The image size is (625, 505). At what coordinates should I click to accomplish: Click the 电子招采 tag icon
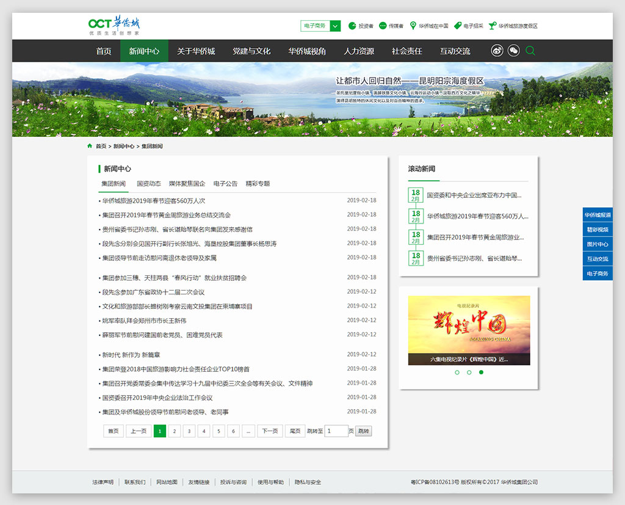click(458, 26)
